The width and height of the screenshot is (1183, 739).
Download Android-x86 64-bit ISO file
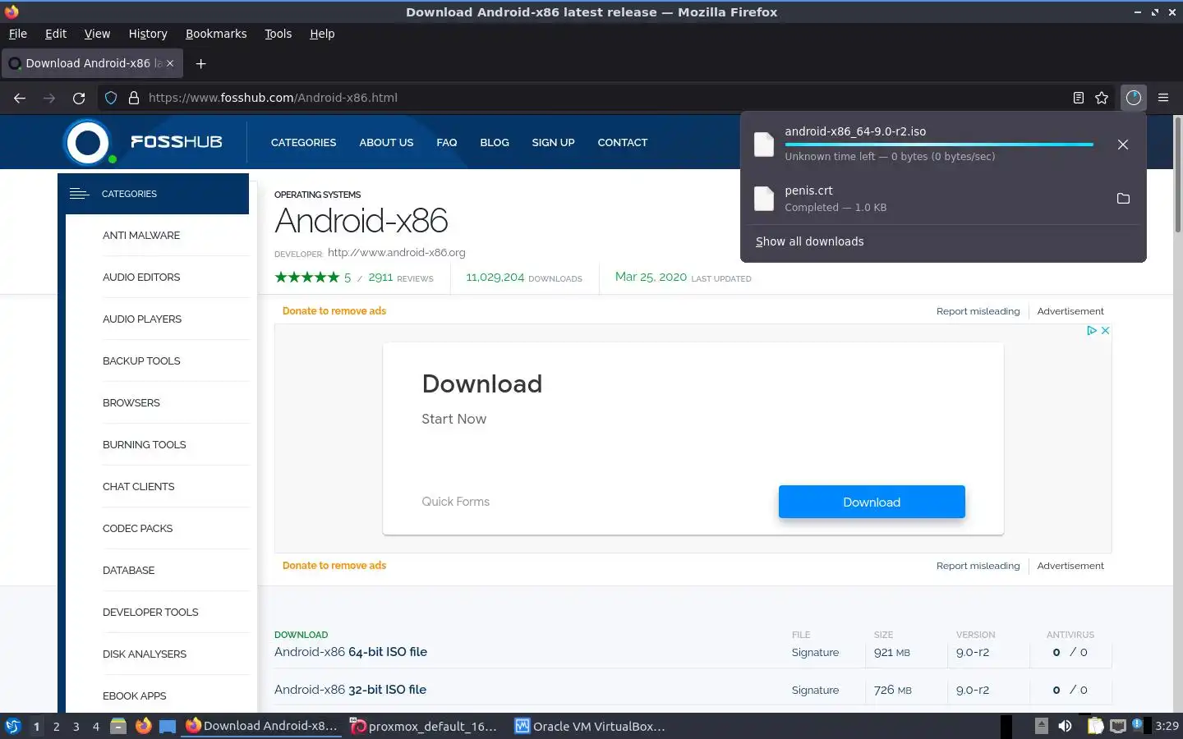coord(351,652)
